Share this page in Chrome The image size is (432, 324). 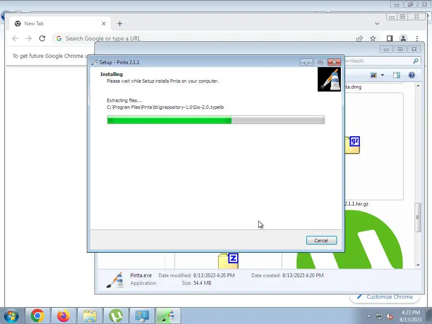pos(359,38)
